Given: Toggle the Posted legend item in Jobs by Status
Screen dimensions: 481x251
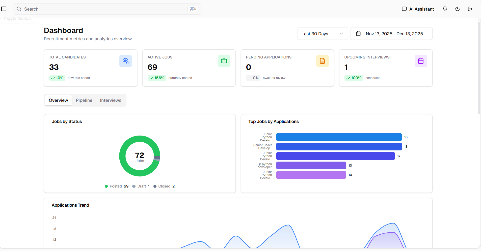Looking at the screenshot, I should (x=117, y=186).
